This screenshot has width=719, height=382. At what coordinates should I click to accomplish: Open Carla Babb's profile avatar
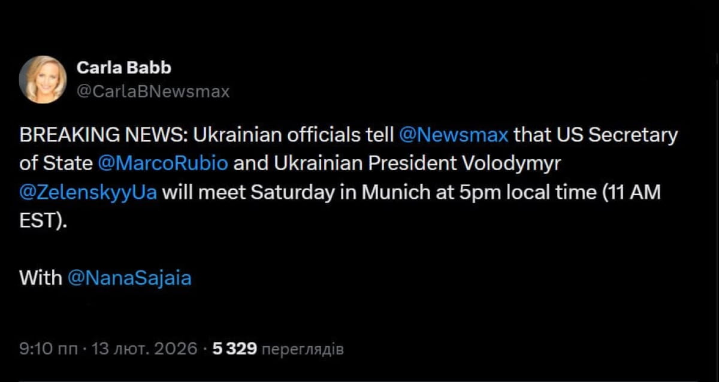[43, 80]
